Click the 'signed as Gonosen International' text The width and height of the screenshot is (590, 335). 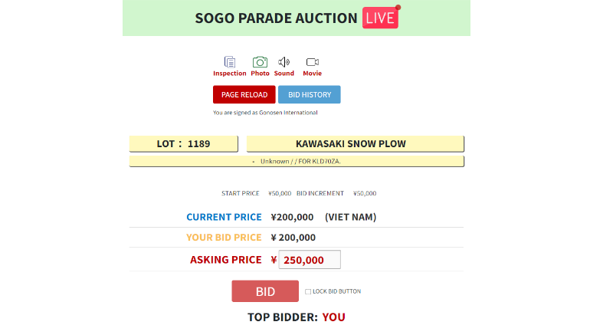tap(265, 113)
